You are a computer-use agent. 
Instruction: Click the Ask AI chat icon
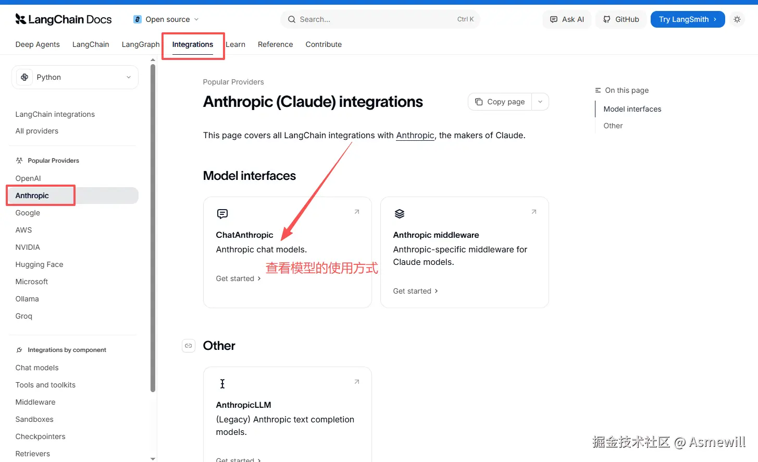554,19
